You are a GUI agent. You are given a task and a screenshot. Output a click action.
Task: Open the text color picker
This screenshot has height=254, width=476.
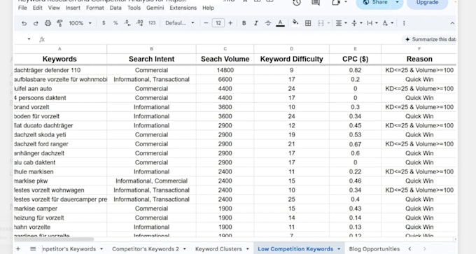(x=280, y=23)
